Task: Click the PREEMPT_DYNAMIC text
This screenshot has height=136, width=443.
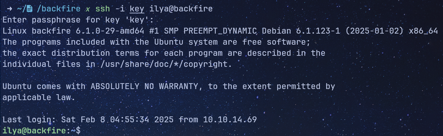Action: (x=220, y=31)
